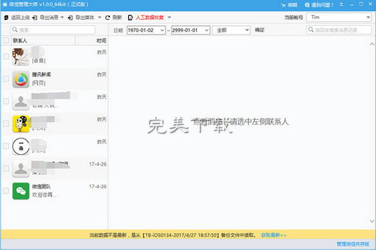
Task: Select the Tencent News contact avatar
Action: 21,79
